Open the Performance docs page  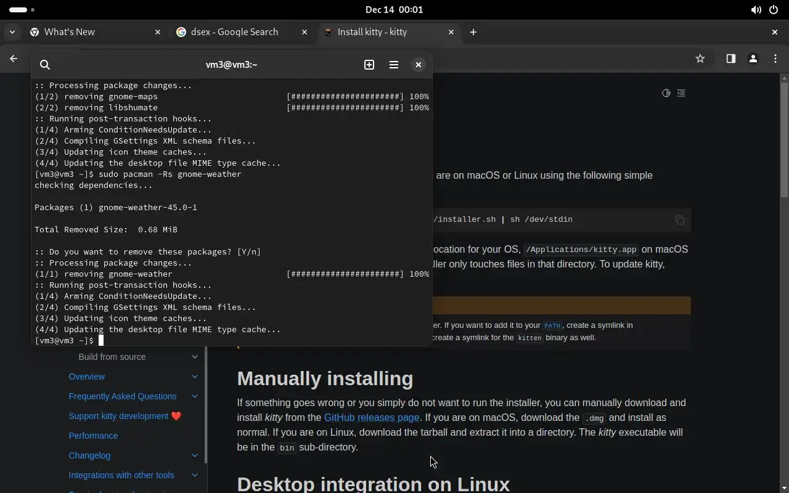pyautogui.click(x=93, y=436)
